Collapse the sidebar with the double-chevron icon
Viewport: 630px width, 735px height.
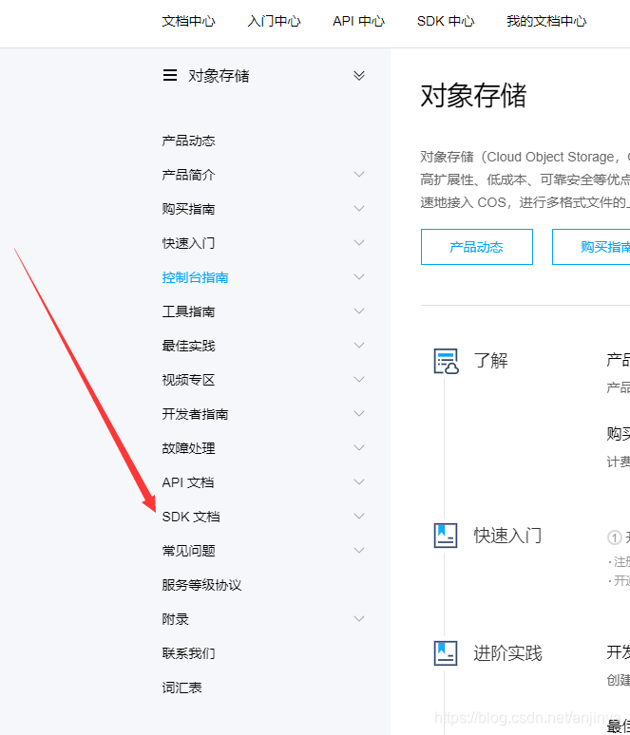(359, 75)
